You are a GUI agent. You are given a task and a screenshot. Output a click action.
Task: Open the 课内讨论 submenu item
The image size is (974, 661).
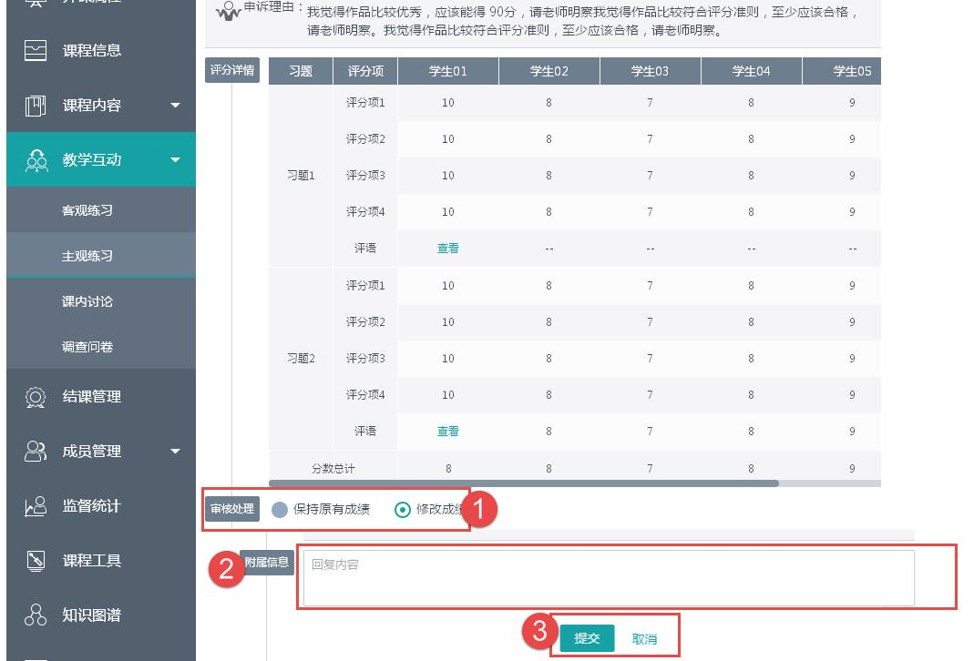tap(87, 301)
